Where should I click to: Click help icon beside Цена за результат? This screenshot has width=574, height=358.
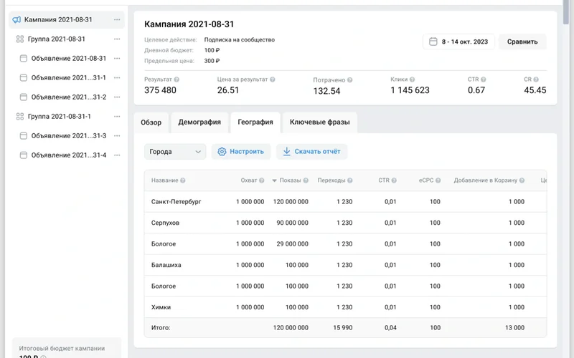tap(273, 79)
